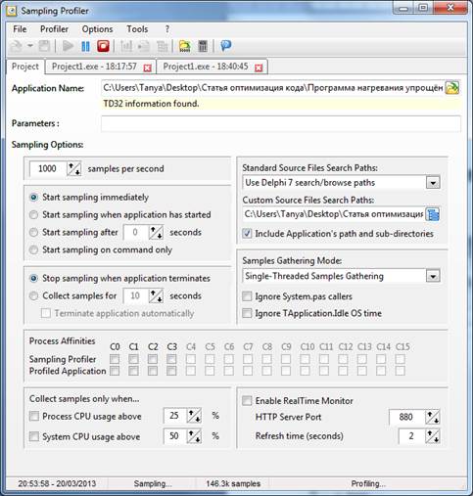Pause sampling with the blue pause icon
The height and width of the screenshot is (496, 473).
pos(85,46)
